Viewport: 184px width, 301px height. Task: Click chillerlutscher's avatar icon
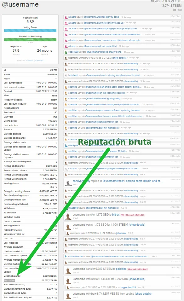point(66,257)
